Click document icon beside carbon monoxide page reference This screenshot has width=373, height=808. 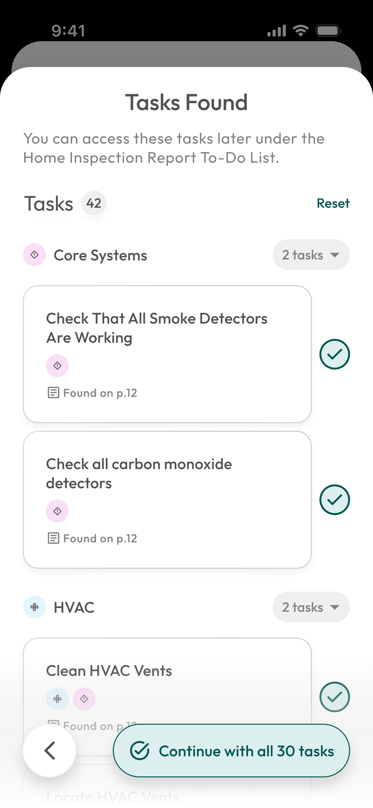[53, 538]
